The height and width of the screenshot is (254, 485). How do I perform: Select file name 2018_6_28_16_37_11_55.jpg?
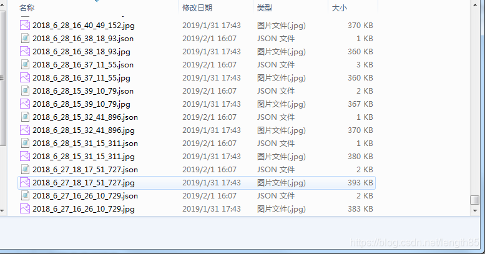(81, 77)
